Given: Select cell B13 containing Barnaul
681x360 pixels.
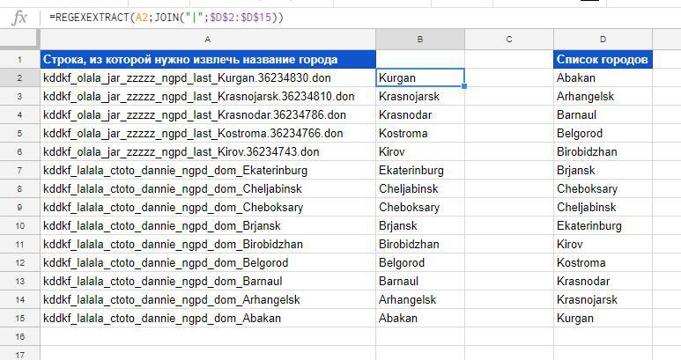Looking at the screenshot, I should (x=420, y=281).
